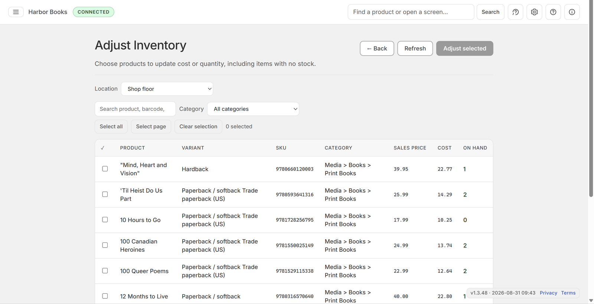Click the SALES PRICE column header
The width and height of the screenshot is (594, 304).
coord(410,148)
